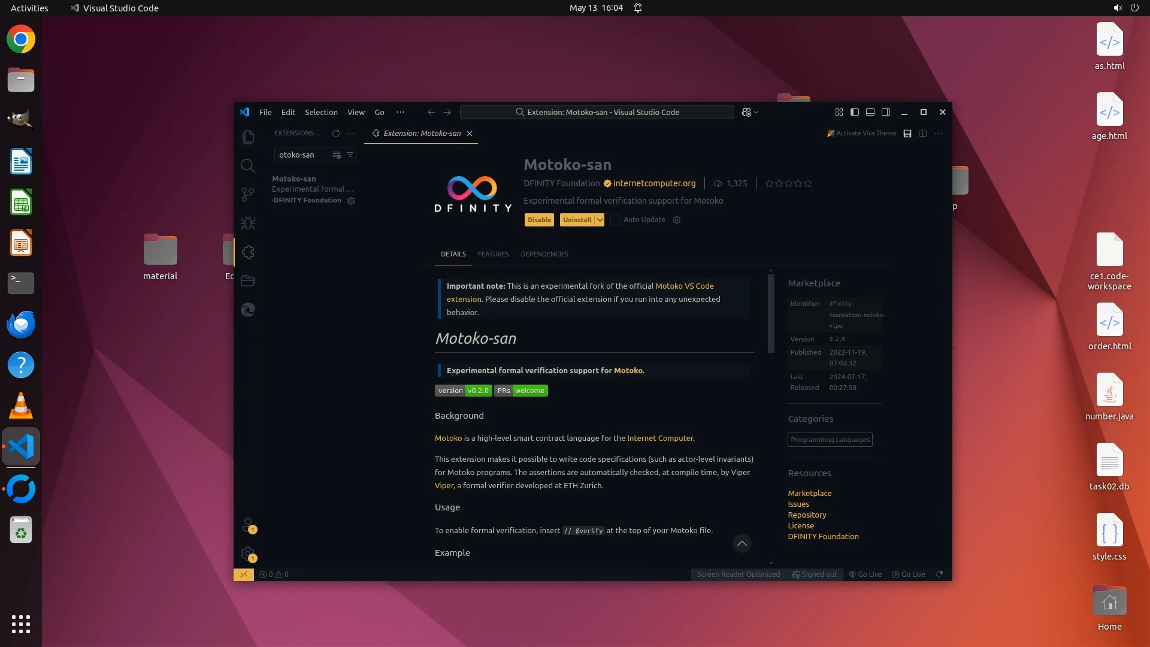The height and width of the screenshot is (647, 1150).
Task: Open the Accounts menu in activity bar
Action: 248,525
